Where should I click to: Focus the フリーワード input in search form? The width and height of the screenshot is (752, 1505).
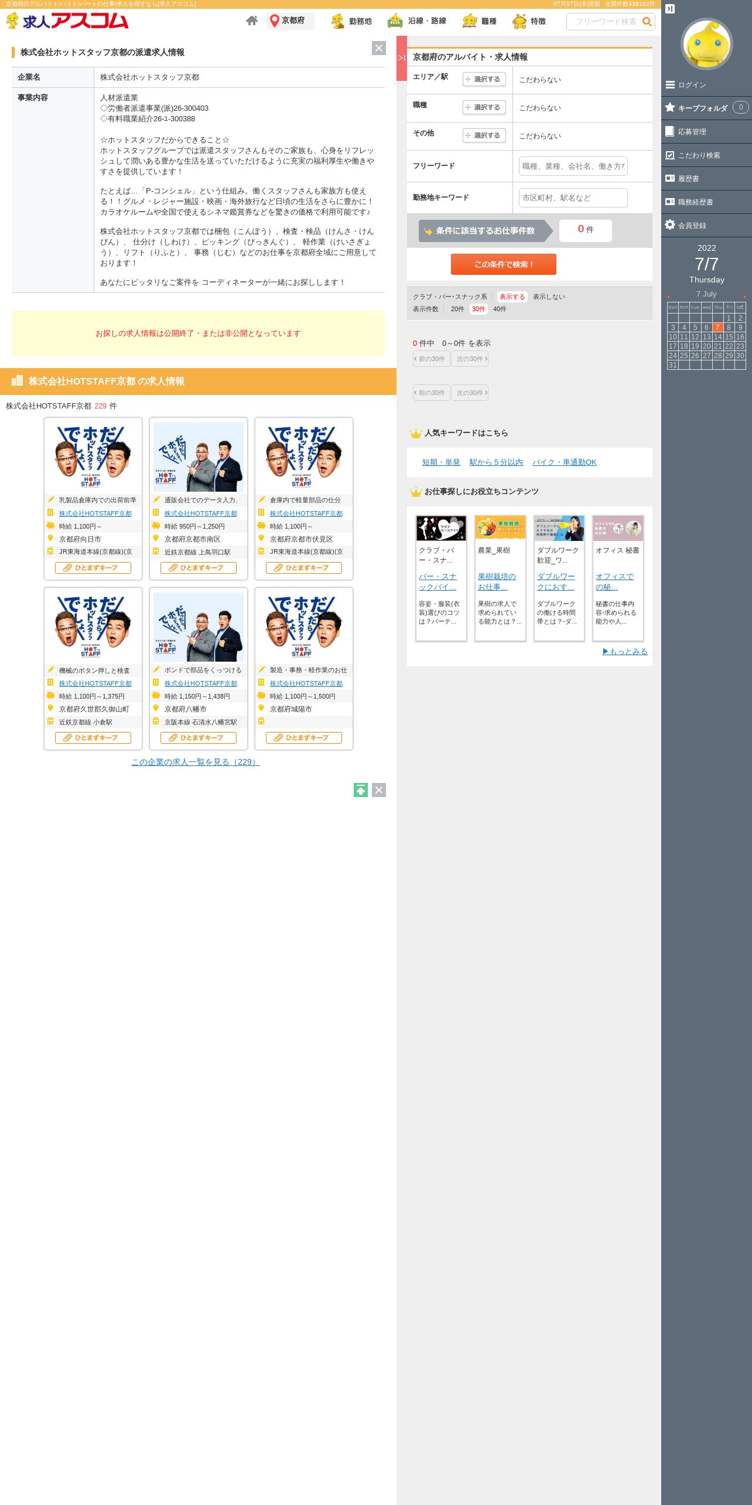[x=573, y=166]
